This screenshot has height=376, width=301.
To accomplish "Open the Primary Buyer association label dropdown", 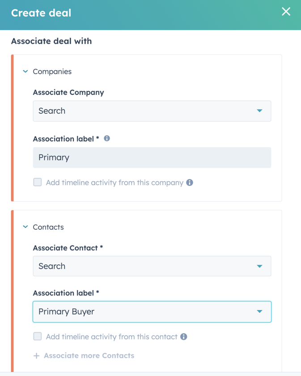I will pos(152,312).
